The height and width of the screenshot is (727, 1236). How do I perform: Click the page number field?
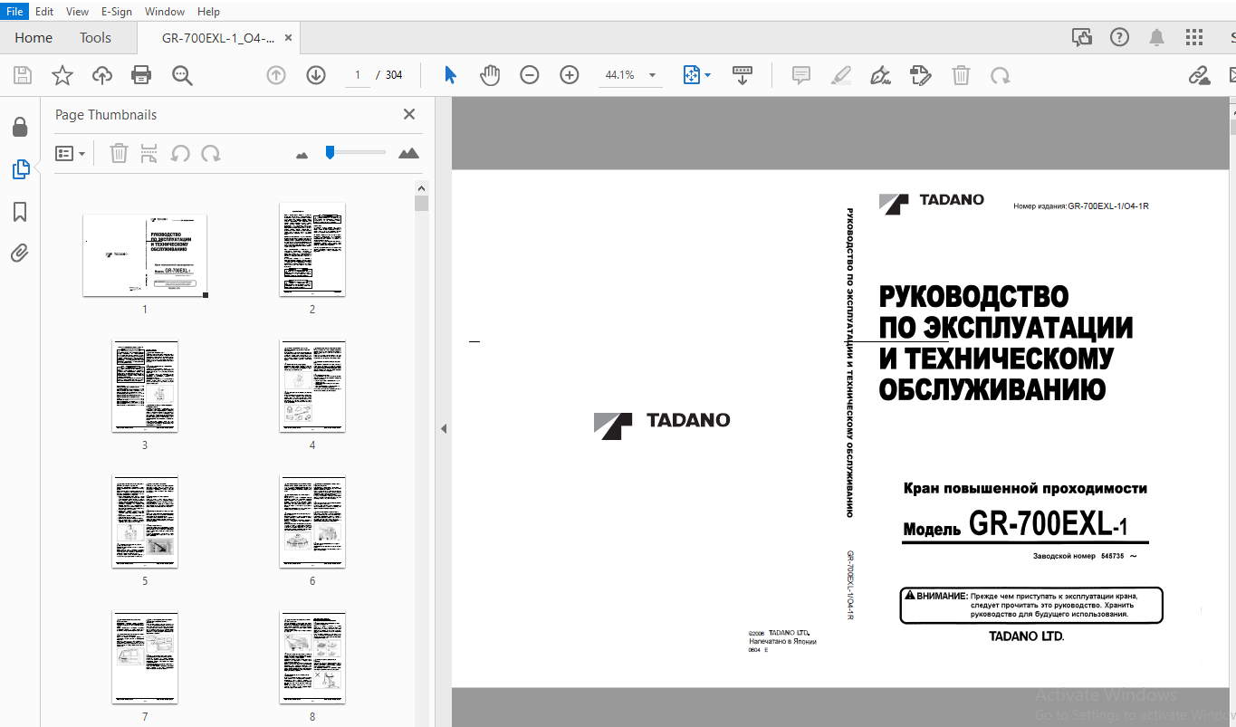click(x=358, y=75)
